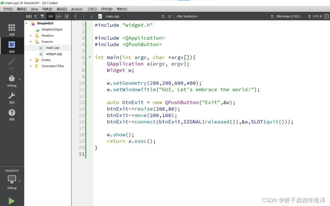Select SimpleGUI.pro in project tree
The width and height of the screenshot is (330, 206).
(x=52, y=30)
